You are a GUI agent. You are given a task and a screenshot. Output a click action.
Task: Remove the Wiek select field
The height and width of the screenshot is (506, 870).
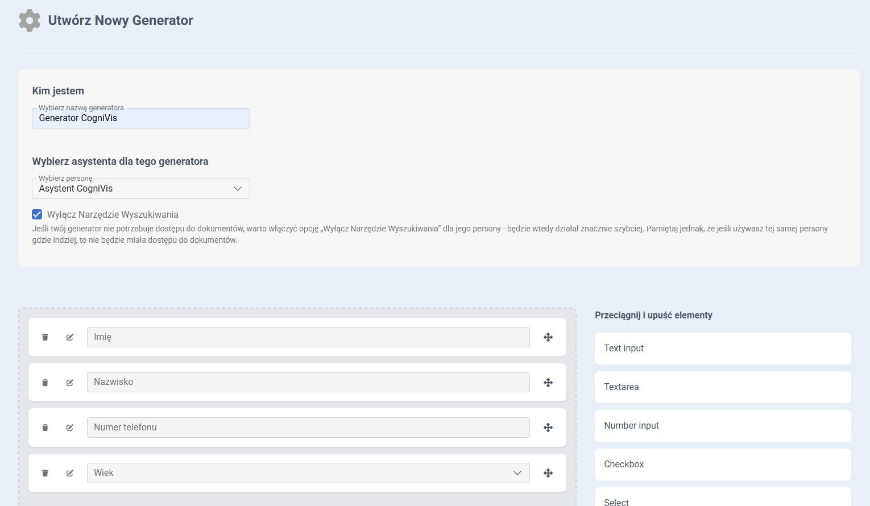point(45,473)
